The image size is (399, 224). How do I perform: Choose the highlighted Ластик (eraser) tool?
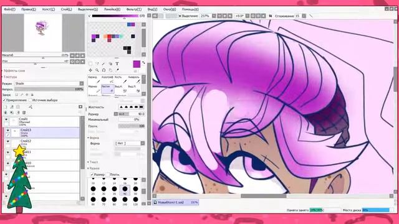(x=107, y=89)
